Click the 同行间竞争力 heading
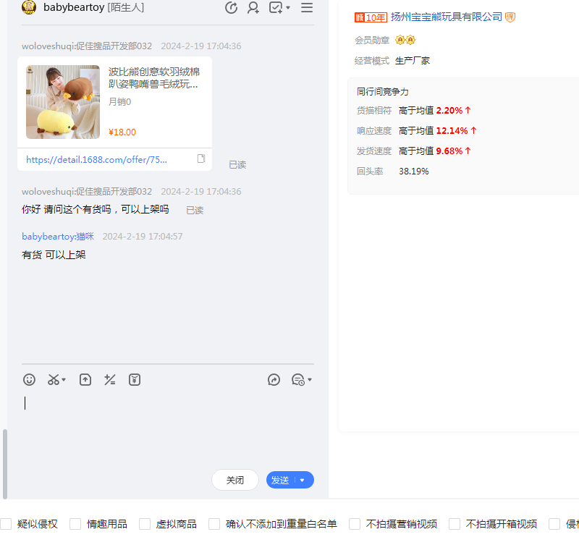The height and width of the screenshot is (537, 579). [x=383, y=92]
